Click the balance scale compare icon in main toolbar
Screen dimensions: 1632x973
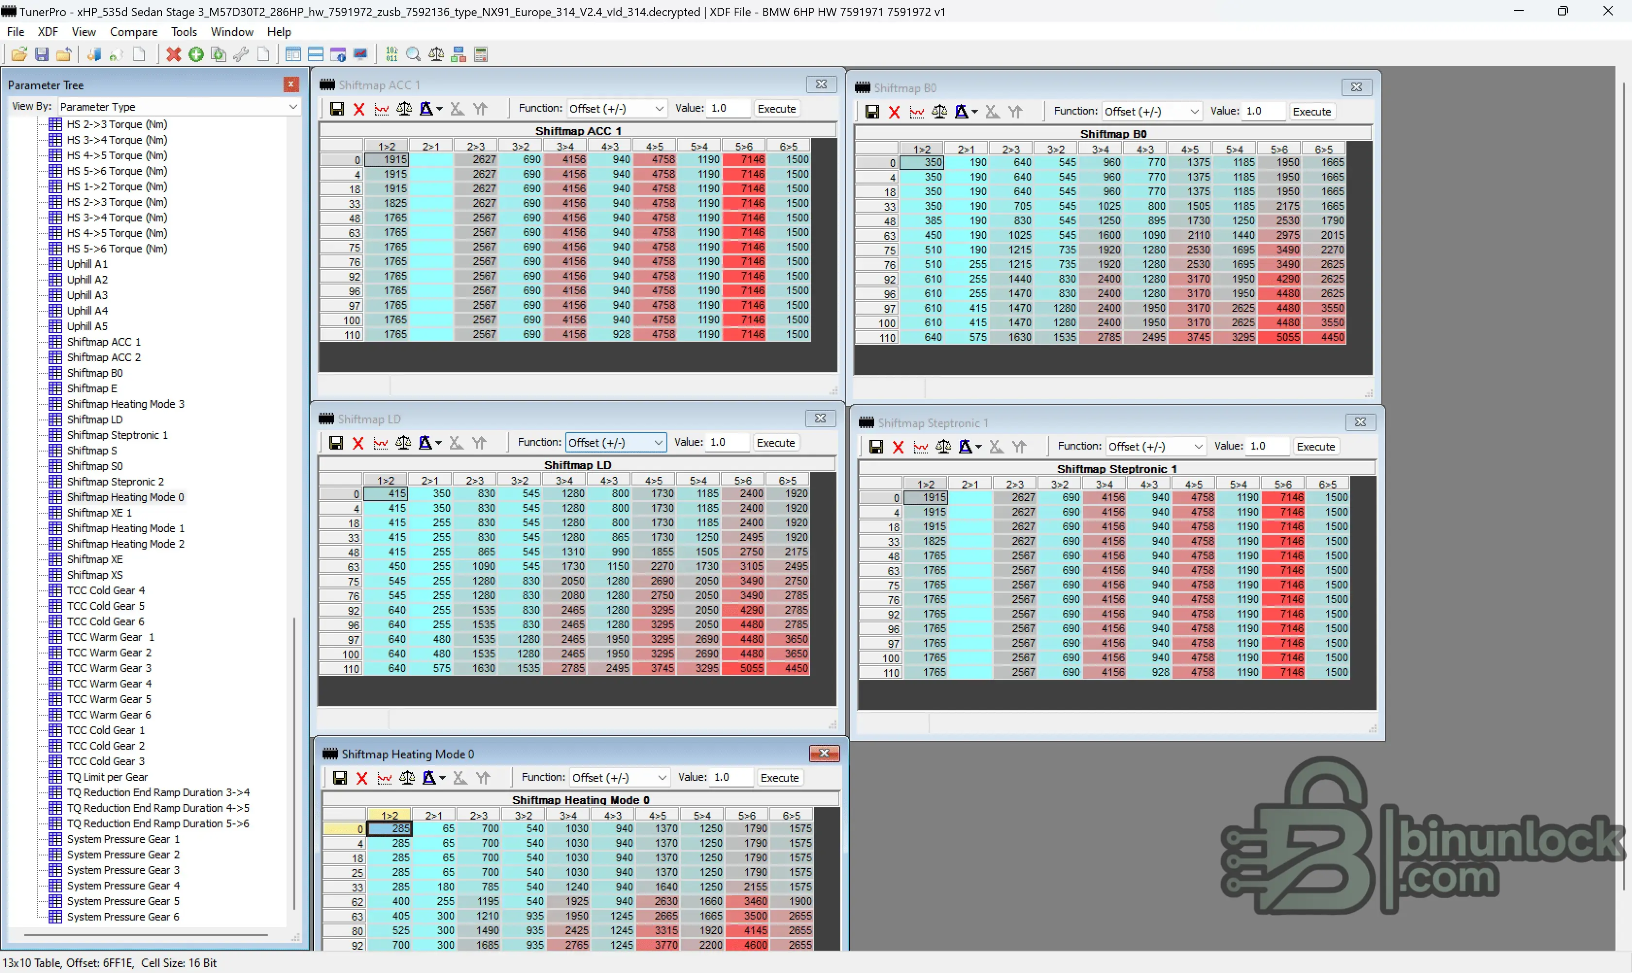pyautogui.click(x=436, y=54)
